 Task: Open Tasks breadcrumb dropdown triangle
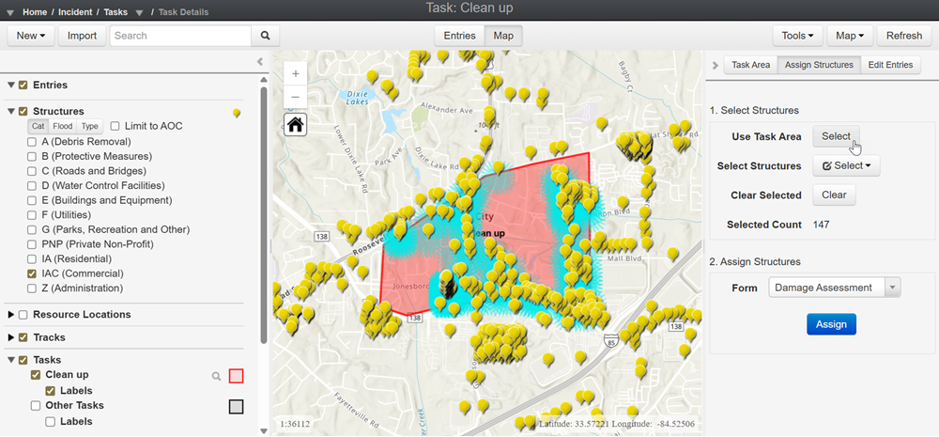[139, 12]
